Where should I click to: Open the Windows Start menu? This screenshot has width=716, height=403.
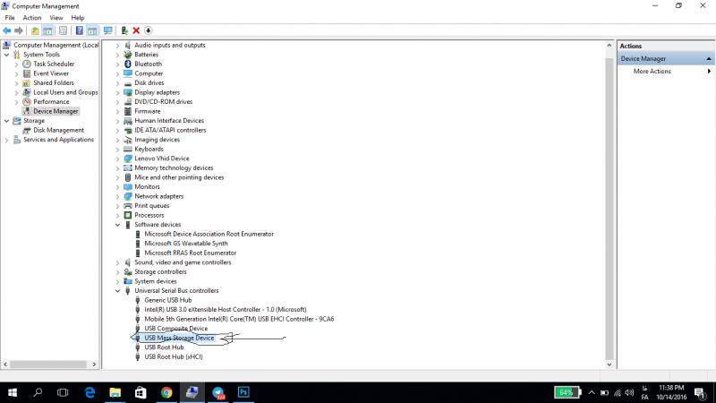[x=13, y=392]
